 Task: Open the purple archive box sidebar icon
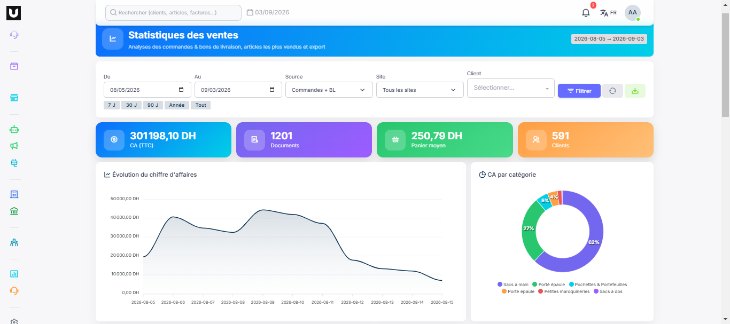pyautogui.click(x=14, y=66)
